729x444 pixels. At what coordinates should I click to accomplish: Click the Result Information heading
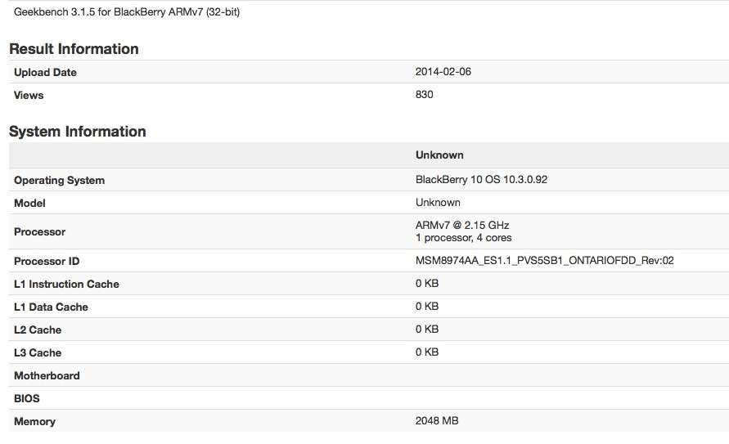point(74,49)
